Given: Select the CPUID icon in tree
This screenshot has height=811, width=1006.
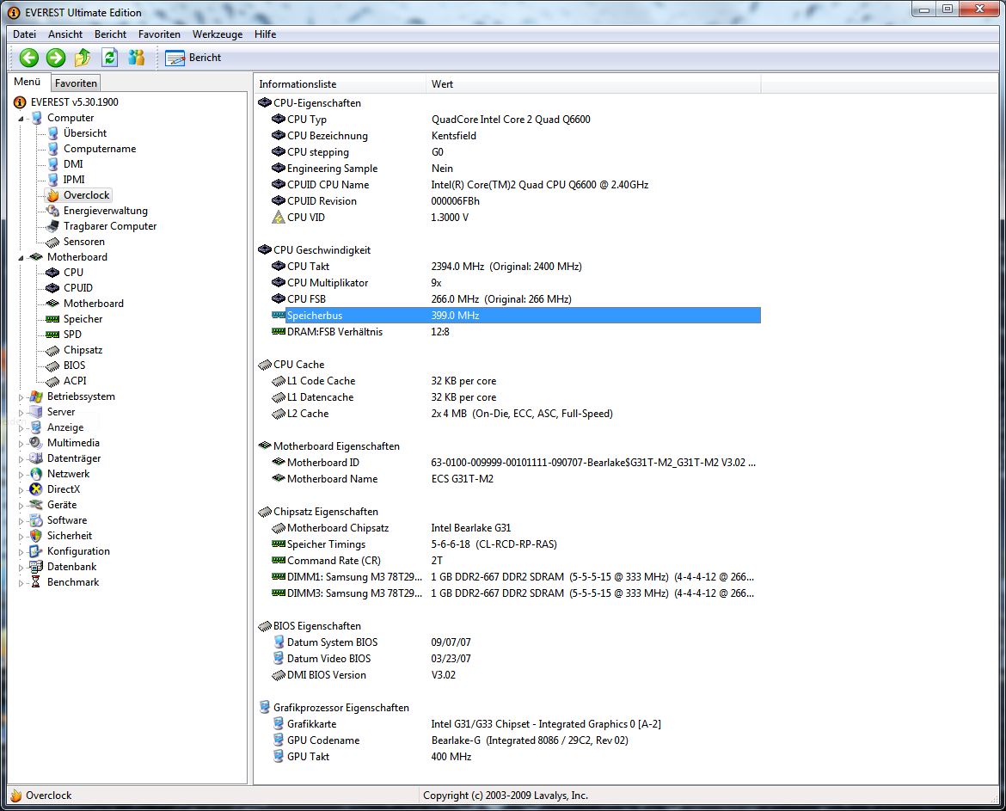Looking at the screenshot, I should [x=53, y=287].
